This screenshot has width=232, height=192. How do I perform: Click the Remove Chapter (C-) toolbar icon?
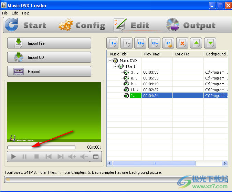[x=154, y=43]
